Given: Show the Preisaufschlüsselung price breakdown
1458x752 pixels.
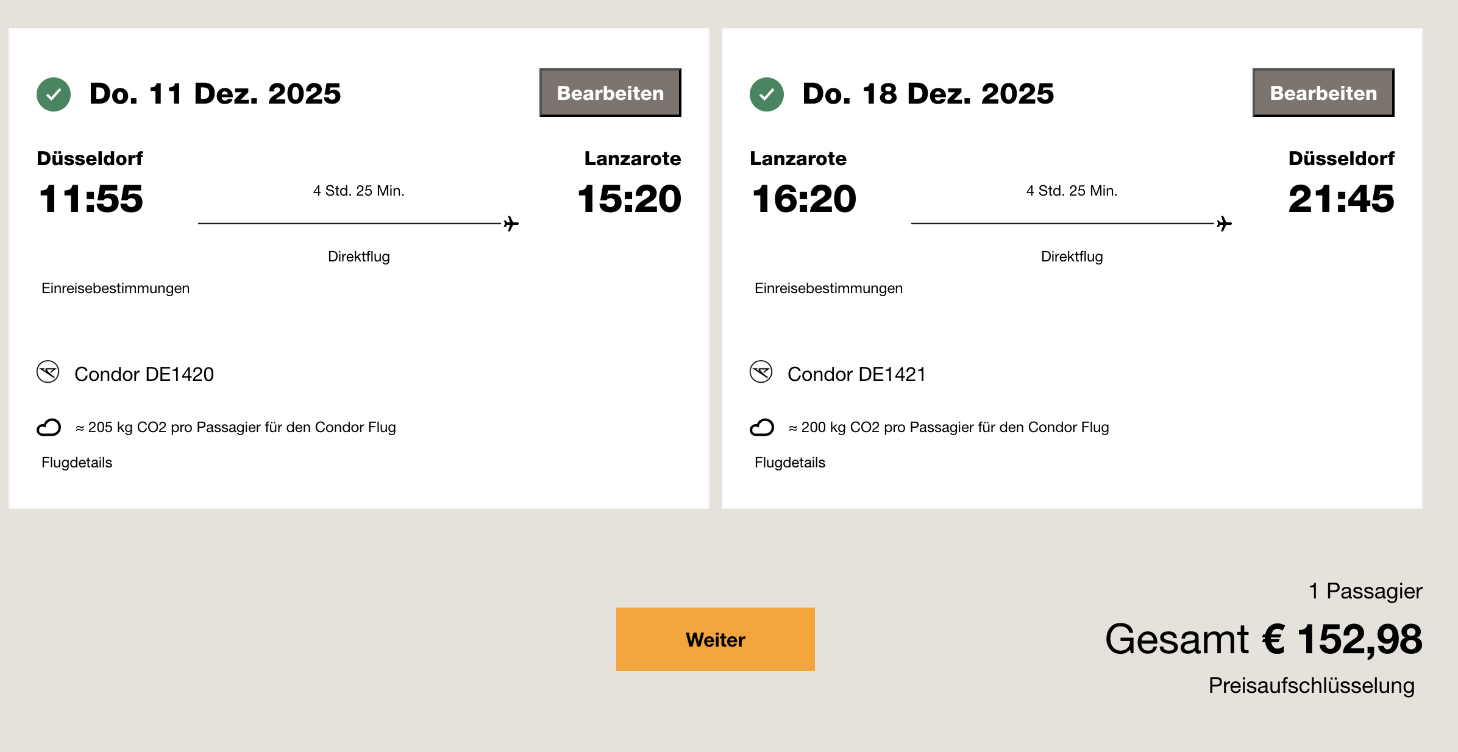Looking at the screenshot, I should 1311,686.
